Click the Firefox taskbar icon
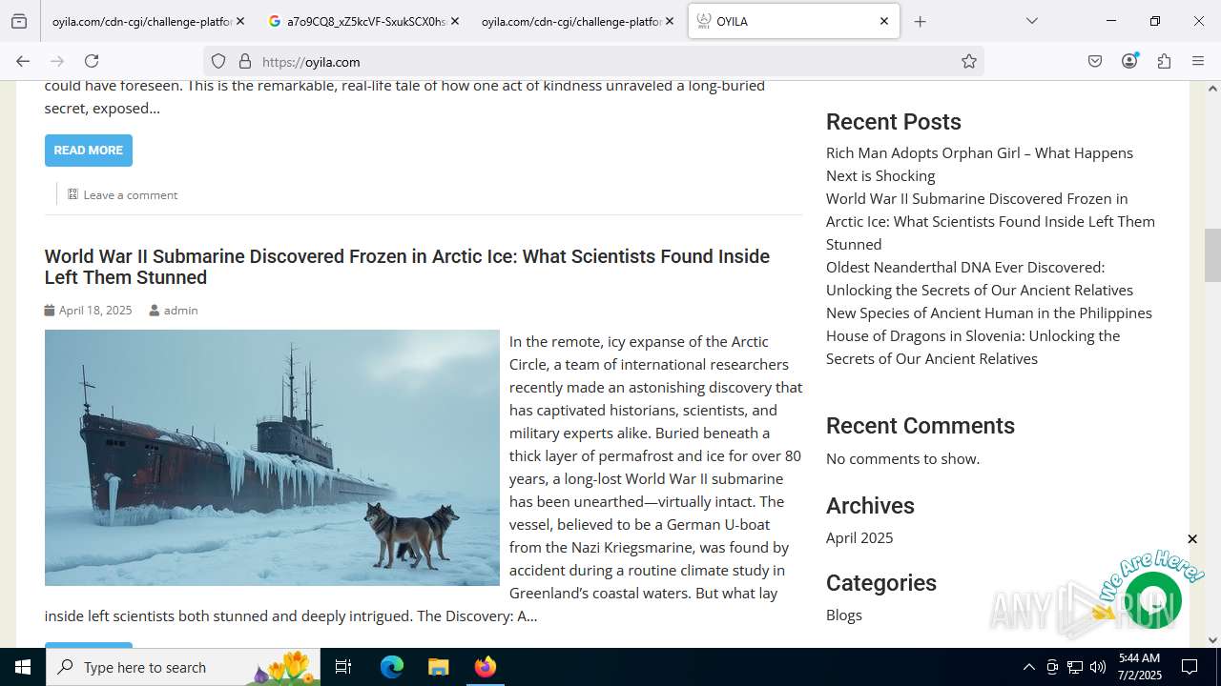This screenshot has width=1221, height=686. [485, 667]
